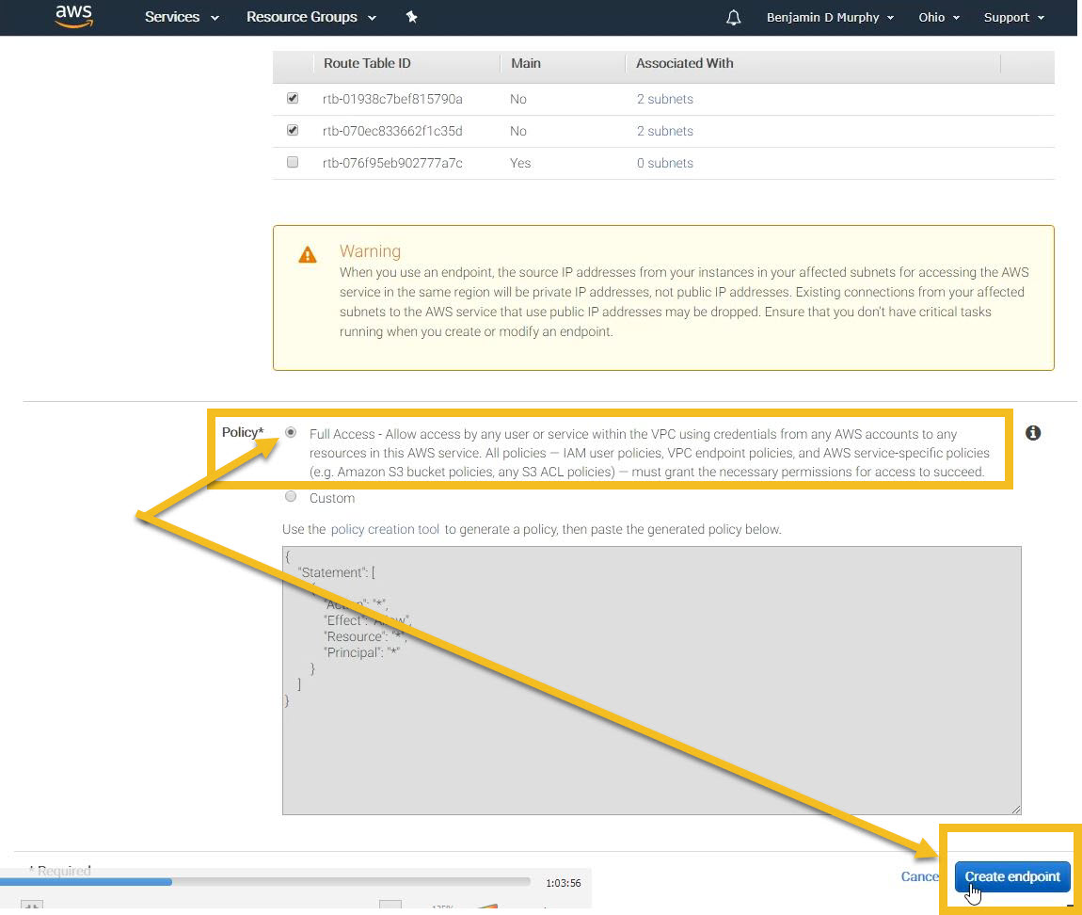Screen dimensions: 1082x915
Task: Click the 1:03:56 video timestamp
Action: coord(563,883)
